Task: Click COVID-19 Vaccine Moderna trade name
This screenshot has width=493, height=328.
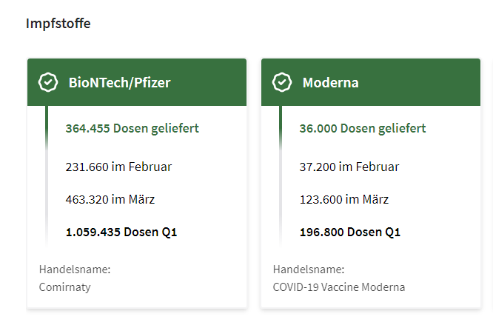Action: pyautogui.click(x=339, y=287)
